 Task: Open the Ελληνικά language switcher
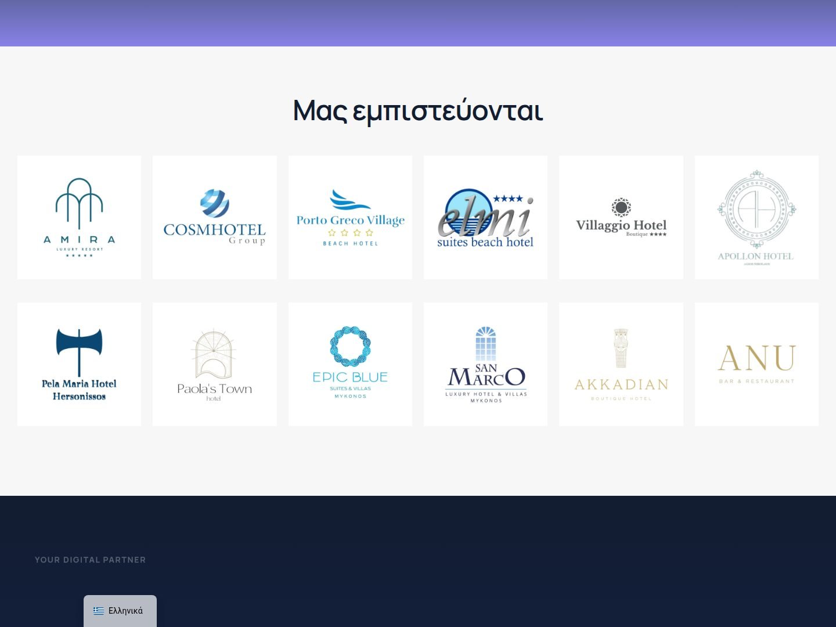120,611
